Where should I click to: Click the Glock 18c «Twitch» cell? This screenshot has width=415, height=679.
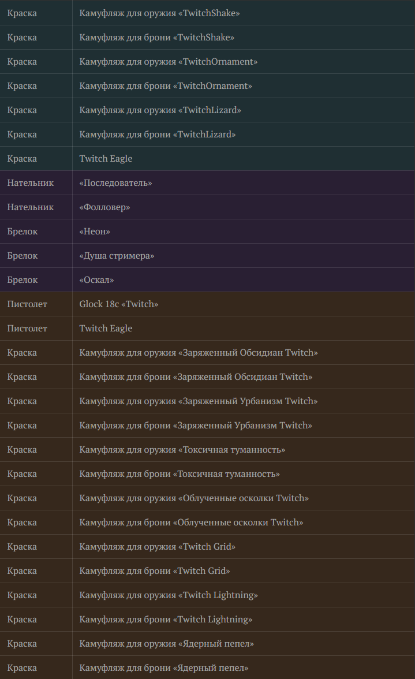click(x=244, y=304)
